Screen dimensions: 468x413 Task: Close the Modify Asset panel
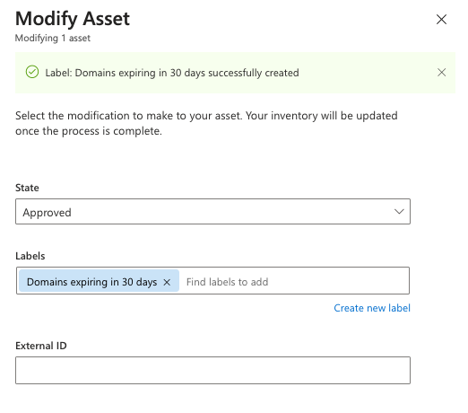pos(441,20)
